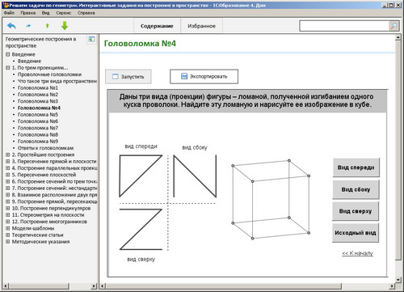The image size is (404, 292).
Task: Click the small green up arrow
Action: [x=48, y=26]
